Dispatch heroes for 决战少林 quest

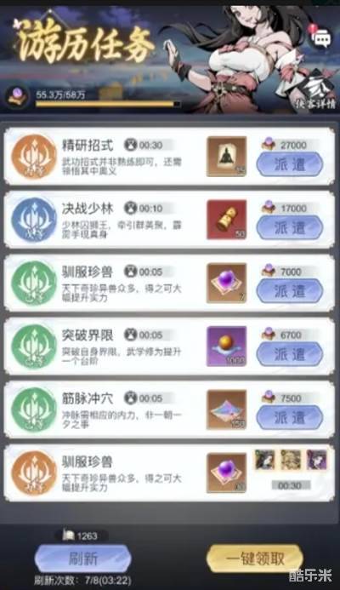[x=290, y=227]
